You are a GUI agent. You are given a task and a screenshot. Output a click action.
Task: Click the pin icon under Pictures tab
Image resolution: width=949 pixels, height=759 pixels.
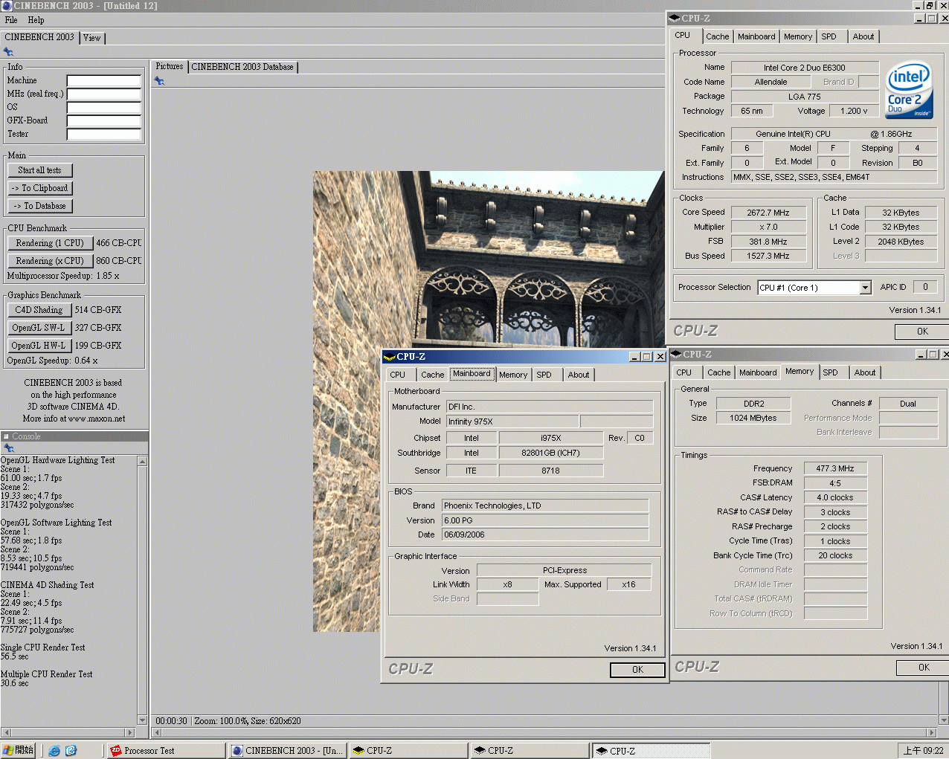pyautogui.click(x=159, y=81)
